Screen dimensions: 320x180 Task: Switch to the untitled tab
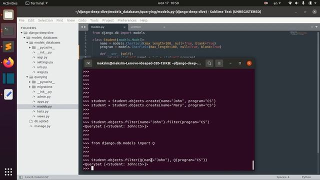(148, 27)
